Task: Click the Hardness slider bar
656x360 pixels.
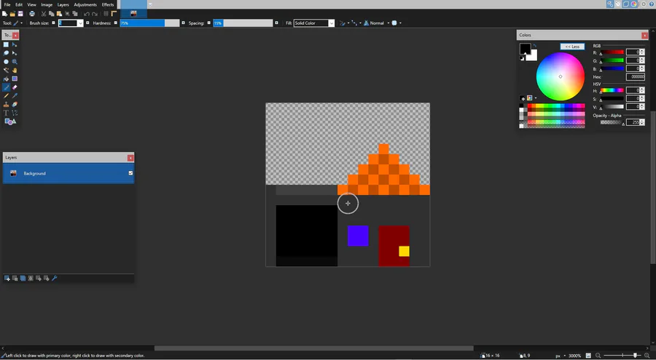Action: pos(149,23)
